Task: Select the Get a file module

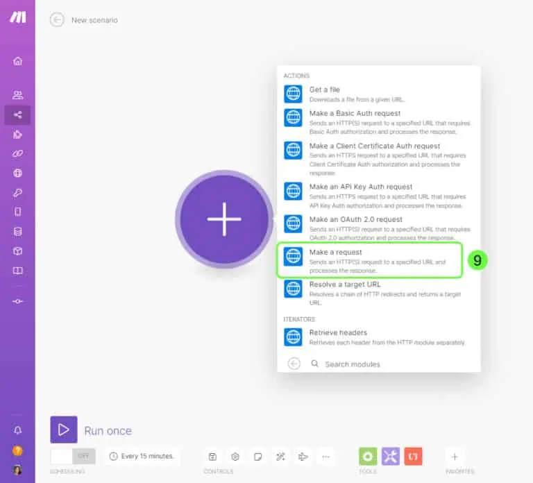Action: click(x=378, y=94)
